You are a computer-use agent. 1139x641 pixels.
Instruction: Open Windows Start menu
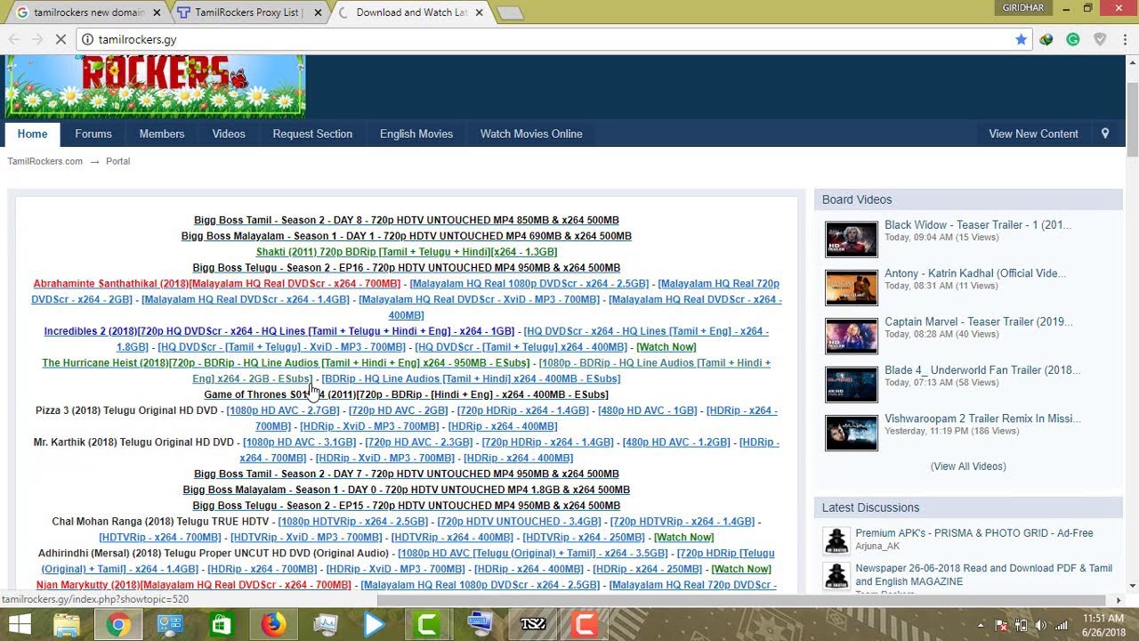pos(20,625)
